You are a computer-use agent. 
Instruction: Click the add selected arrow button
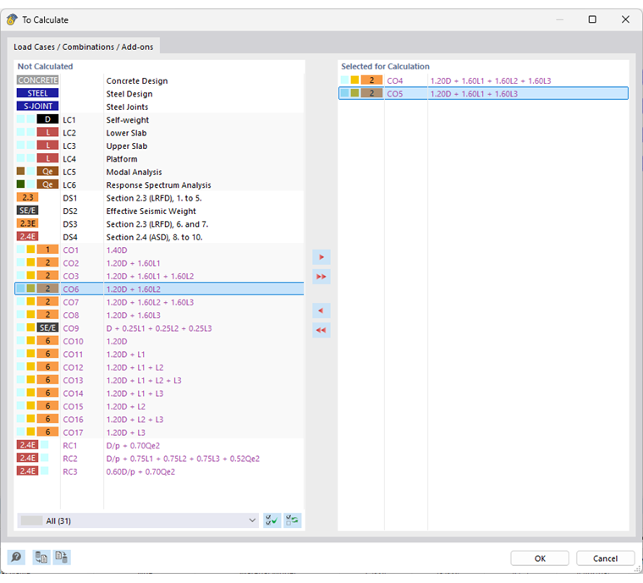pyautogui.click(x=321, y=257)
